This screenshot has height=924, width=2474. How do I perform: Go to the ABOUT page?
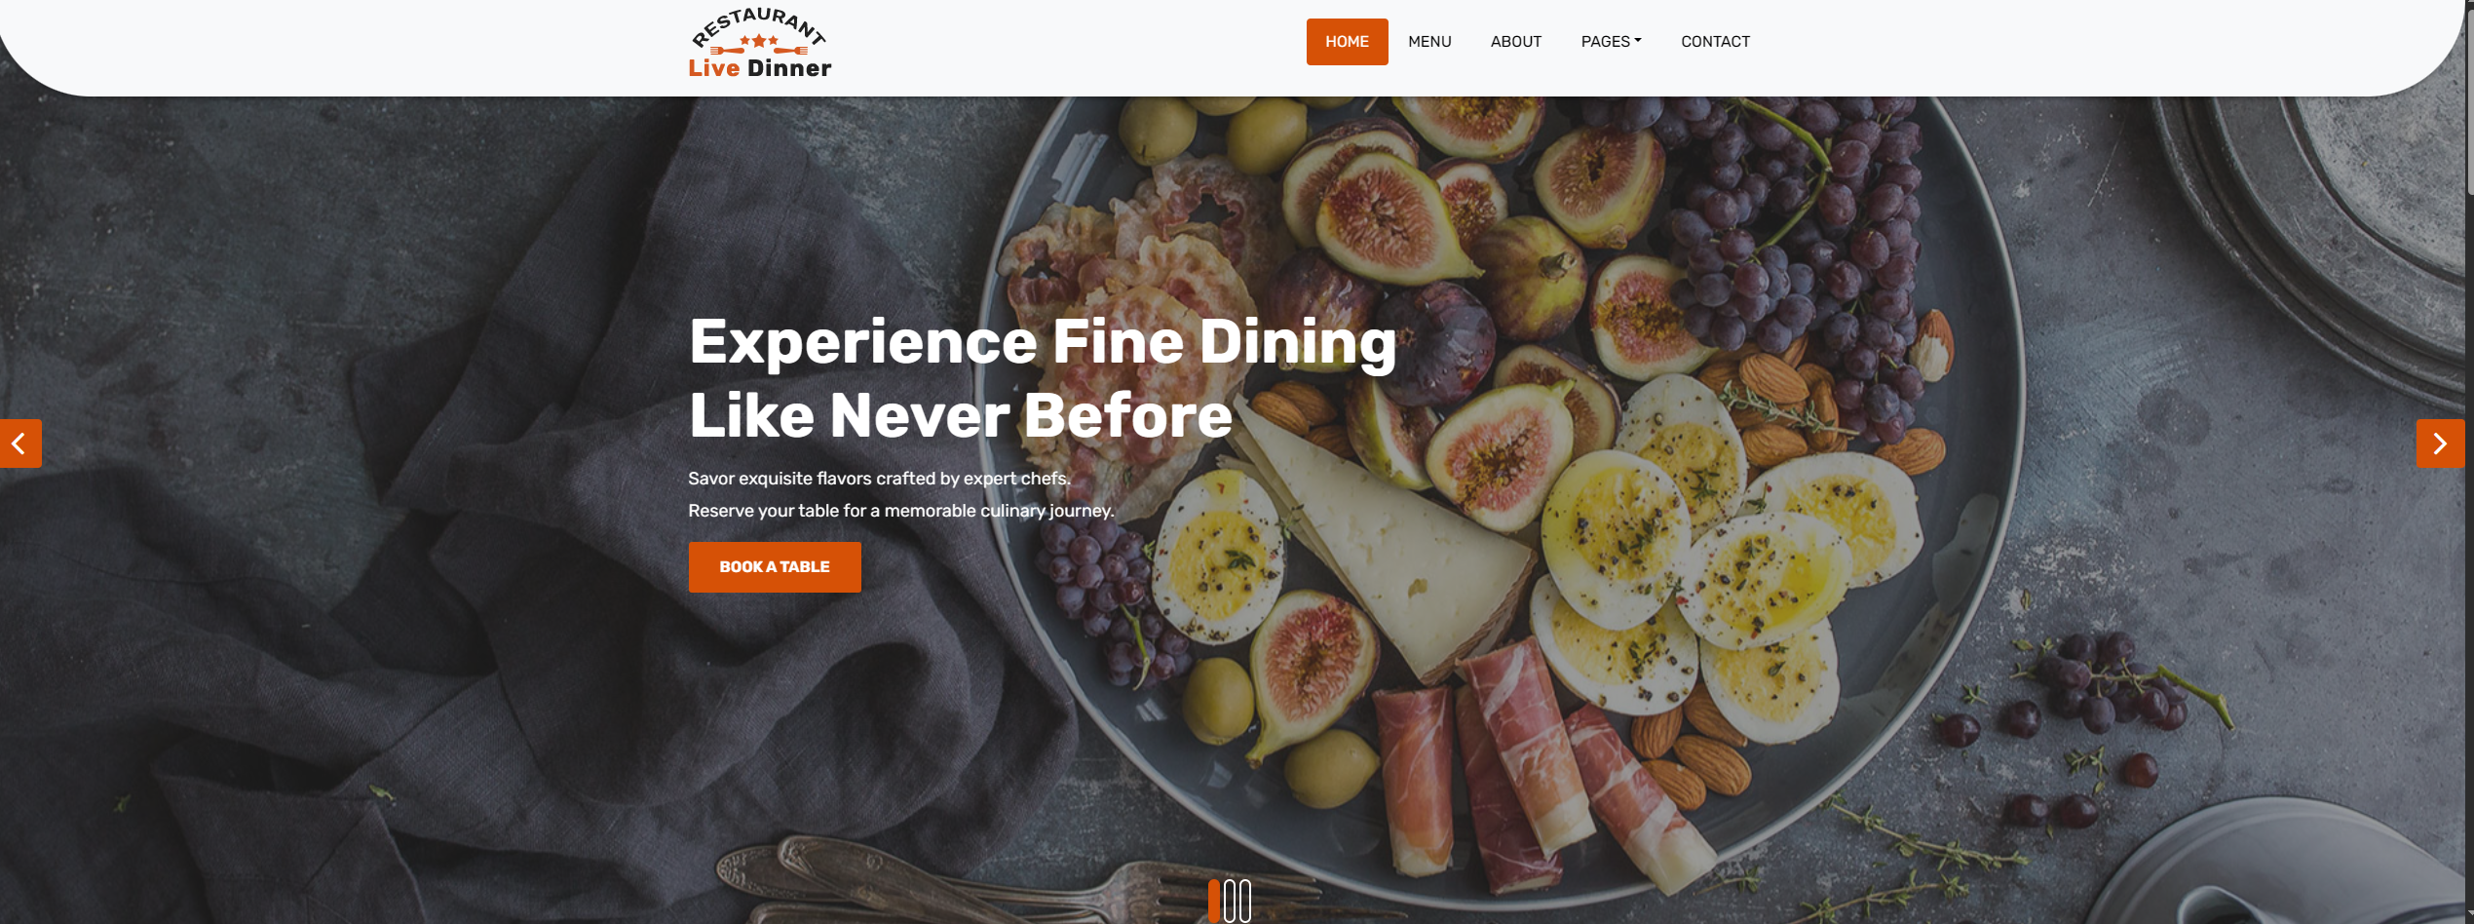pos(1516,42)
